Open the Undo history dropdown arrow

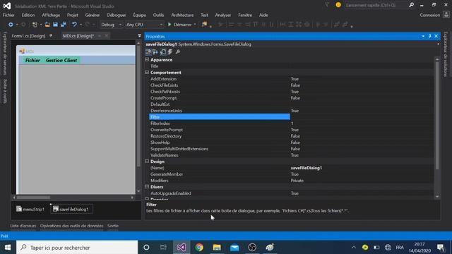81,25
